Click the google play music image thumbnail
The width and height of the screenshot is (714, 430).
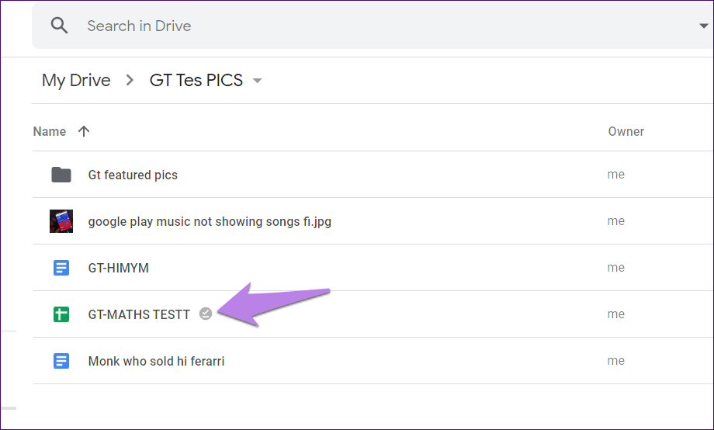point(61,221)
